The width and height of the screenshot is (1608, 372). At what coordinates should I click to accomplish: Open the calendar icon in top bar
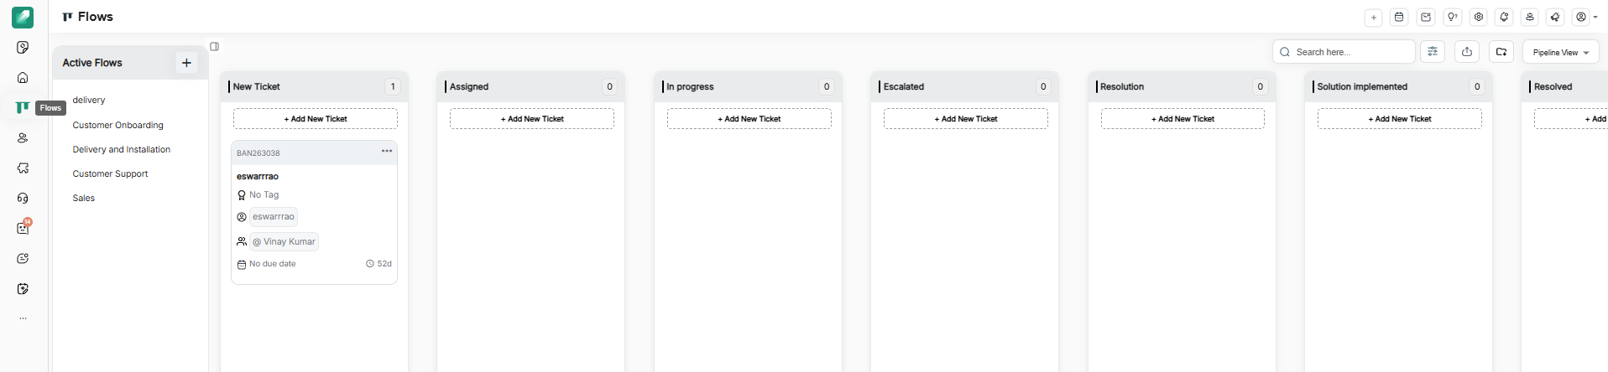tap(1399, 17)
